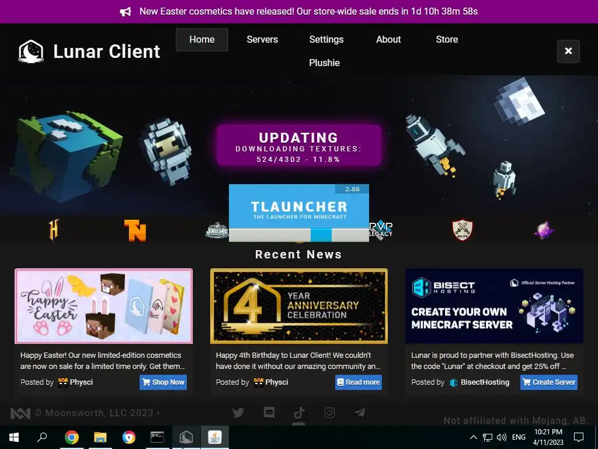Open the Avast Secure Browser taskbar icon

tap(128, 437)
